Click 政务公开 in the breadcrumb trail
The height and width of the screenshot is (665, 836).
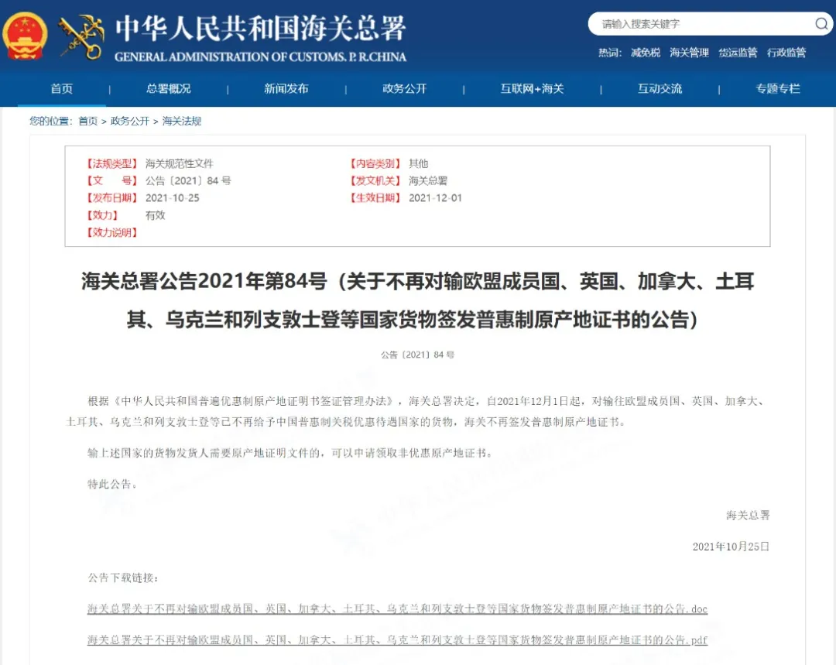click(x=129, y=121)
